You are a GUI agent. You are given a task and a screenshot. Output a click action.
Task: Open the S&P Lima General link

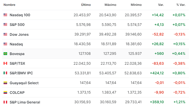pyautogui.click(x=25, y=102)
